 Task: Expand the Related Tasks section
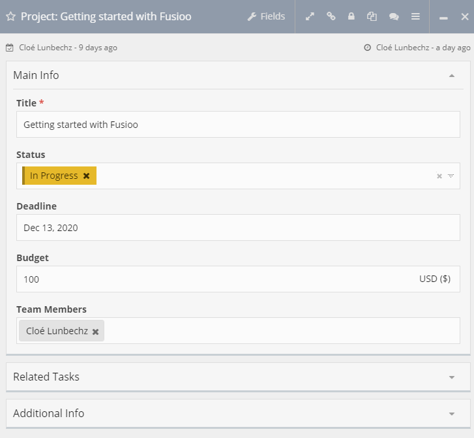[x=452, y=377]
